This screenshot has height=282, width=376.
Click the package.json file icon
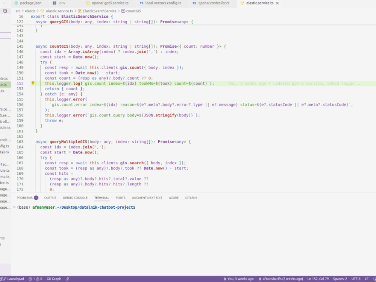click(16, 3)
